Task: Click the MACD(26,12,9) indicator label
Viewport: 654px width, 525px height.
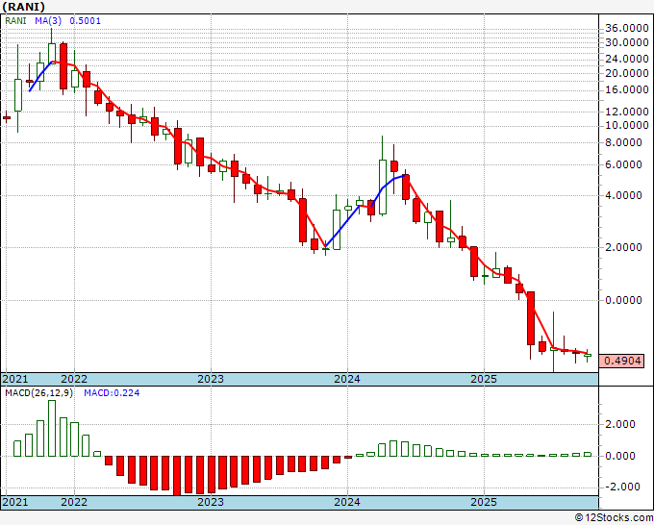Action: [x=38, y=393]
